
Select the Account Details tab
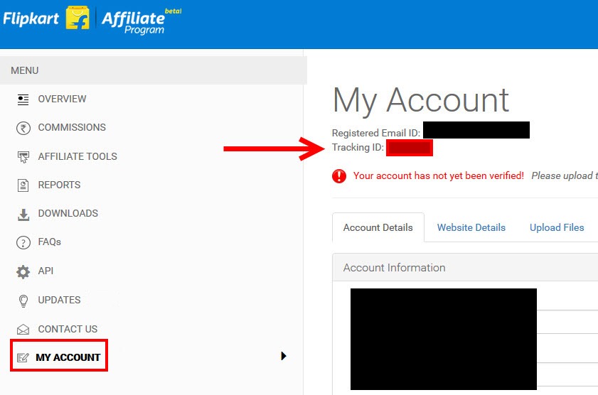point(378,227)
